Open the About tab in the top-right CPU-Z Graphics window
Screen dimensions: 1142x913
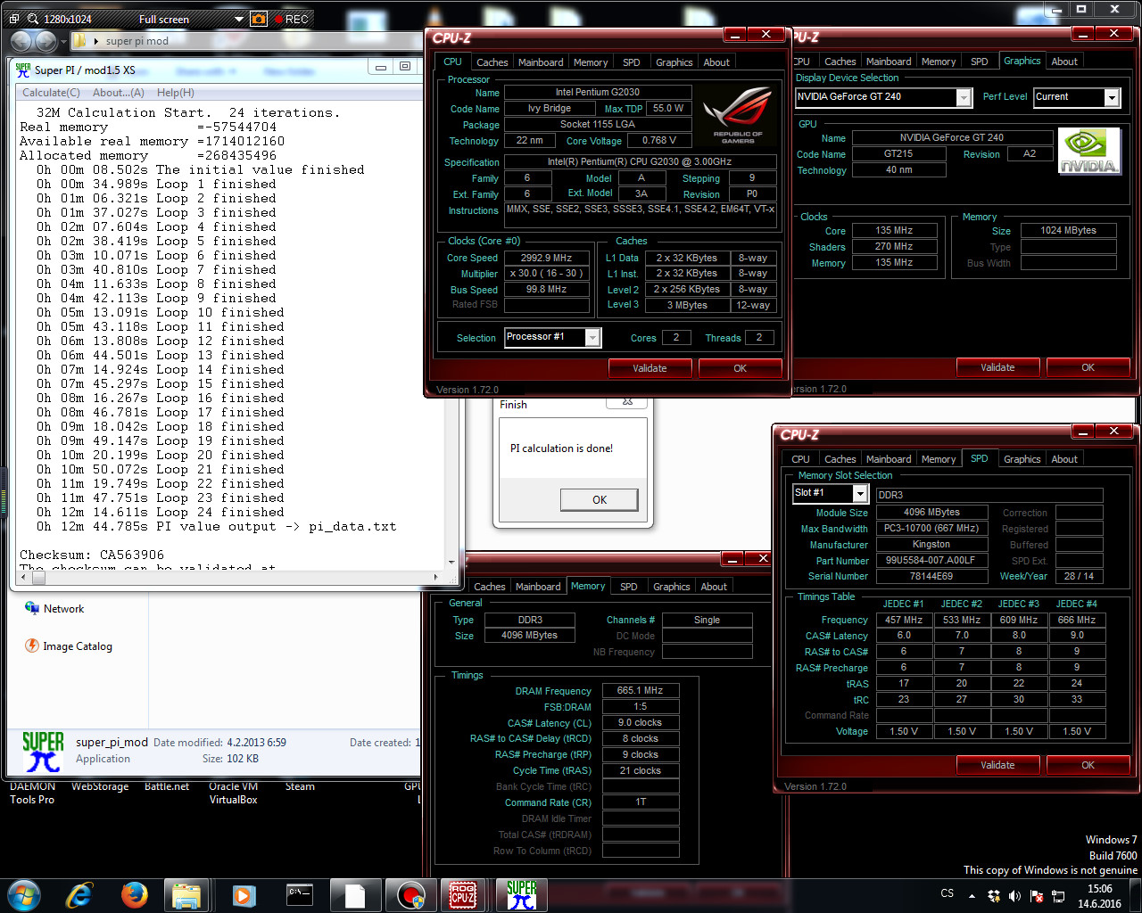pos(1063,62)
